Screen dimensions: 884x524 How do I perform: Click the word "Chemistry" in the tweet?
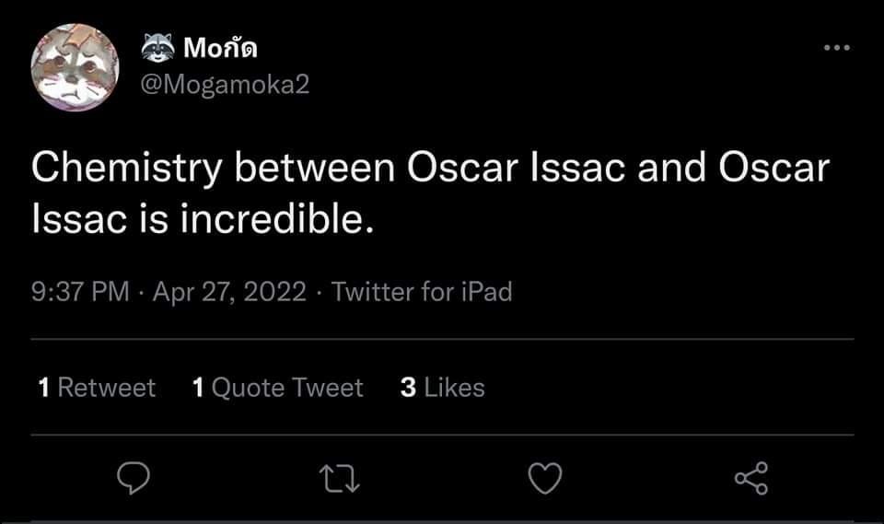point(127,169)
